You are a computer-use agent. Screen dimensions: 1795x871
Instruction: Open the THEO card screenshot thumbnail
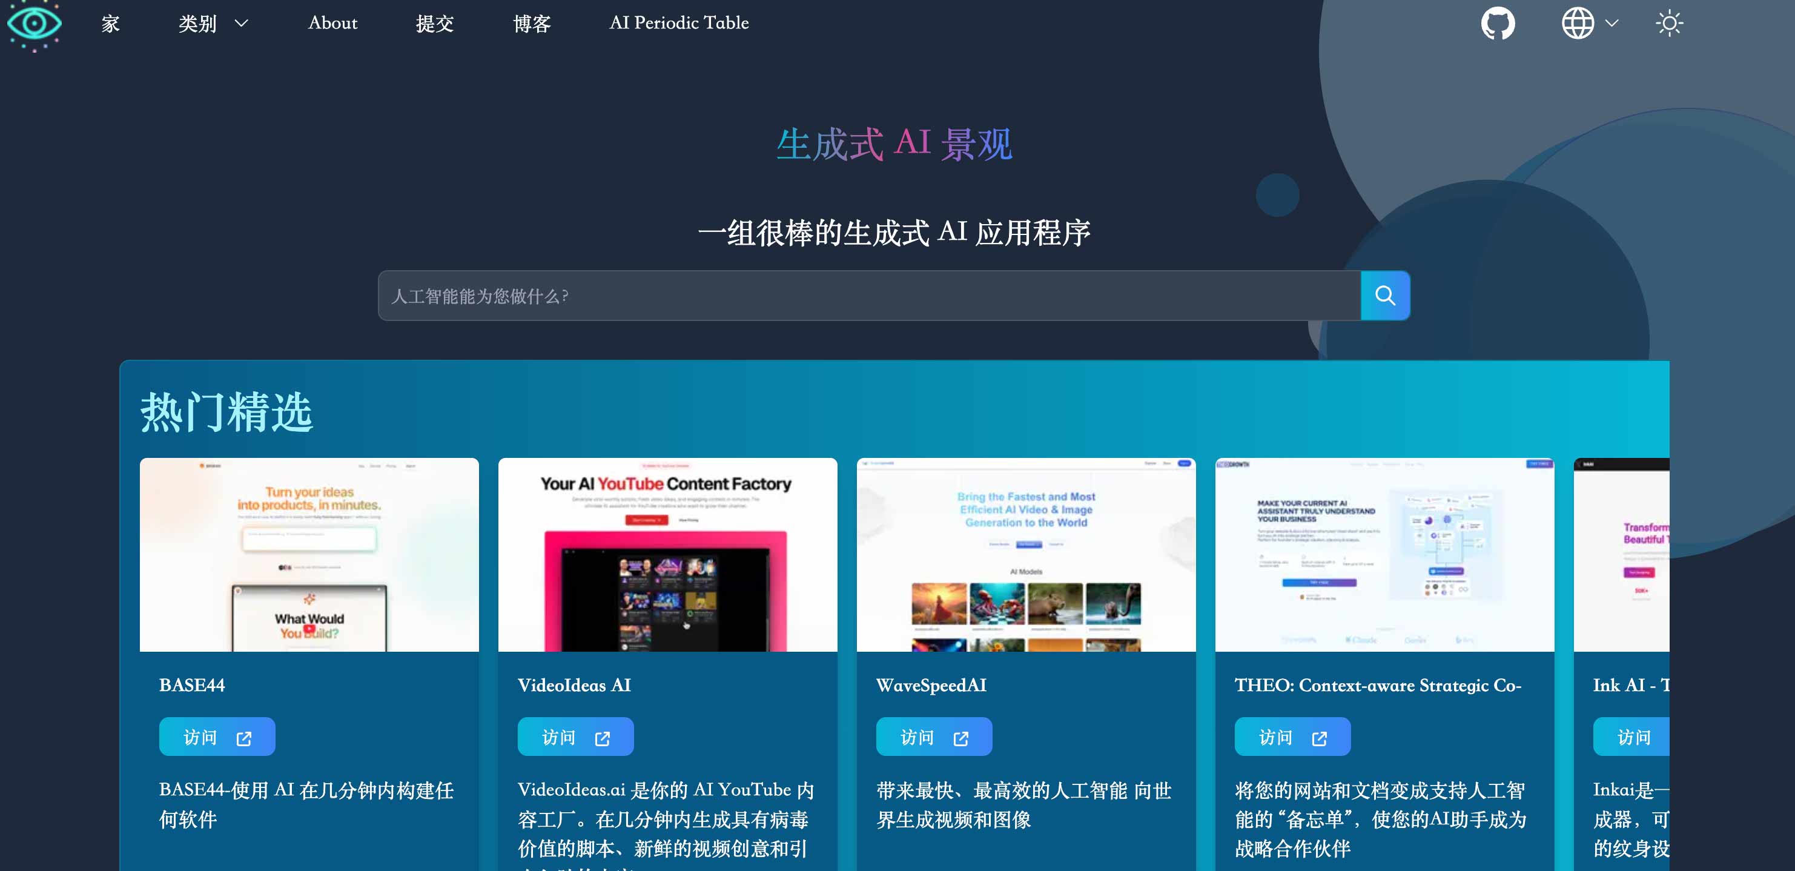(x=1384, y=555)
